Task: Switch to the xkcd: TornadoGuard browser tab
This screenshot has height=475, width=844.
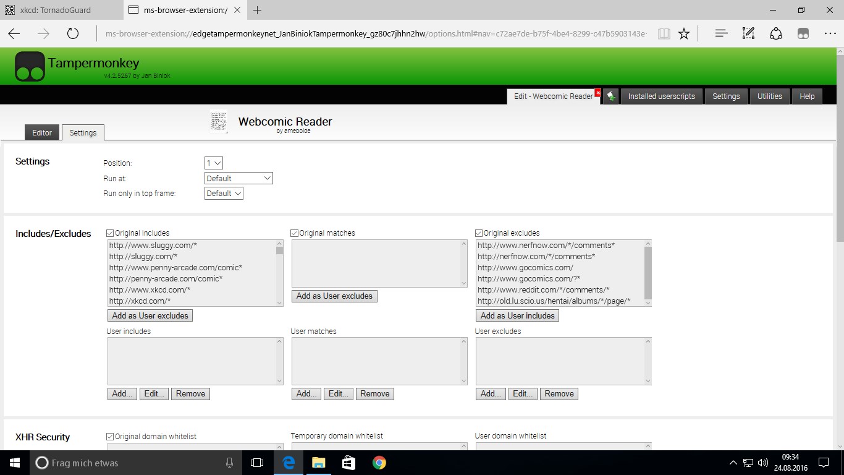Action: click(61, 10)
